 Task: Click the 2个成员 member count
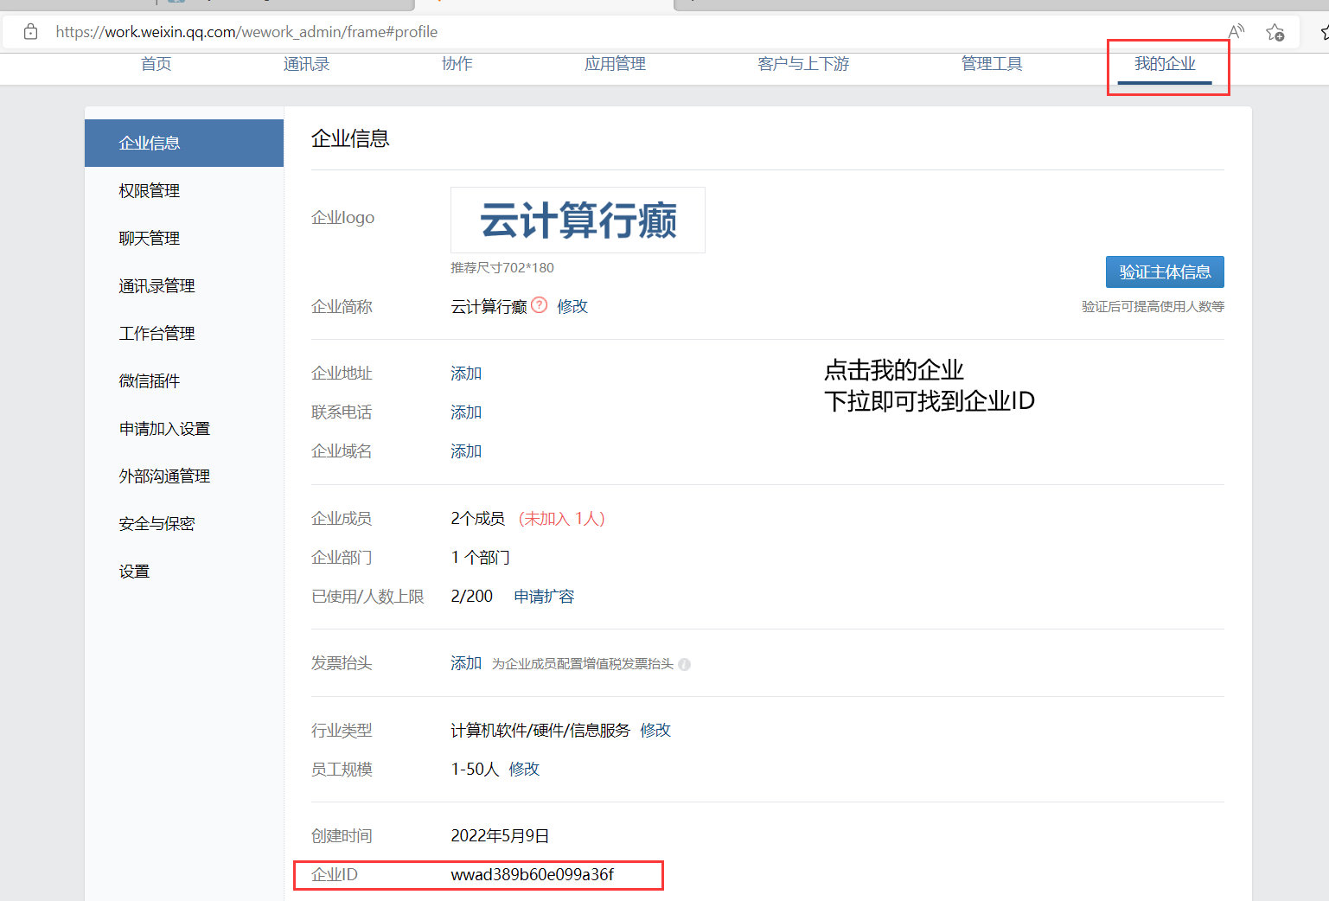click(x=478, y=519)
